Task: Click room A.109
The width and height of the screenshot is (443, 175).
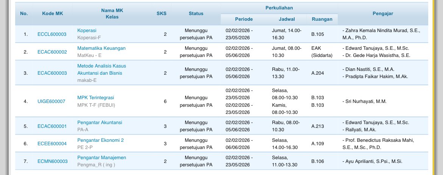Action: [x=318, y=144]
